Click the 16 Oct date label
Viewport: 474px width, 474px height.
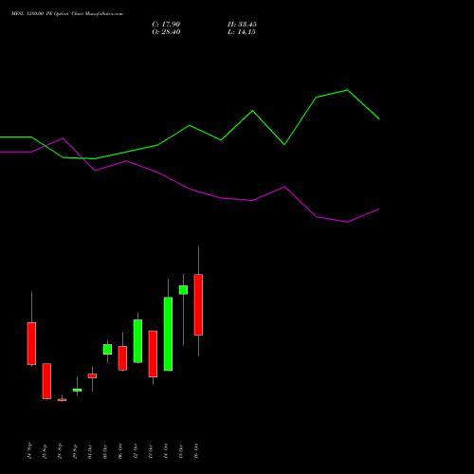pyautogui.click(x=196, y=451)
